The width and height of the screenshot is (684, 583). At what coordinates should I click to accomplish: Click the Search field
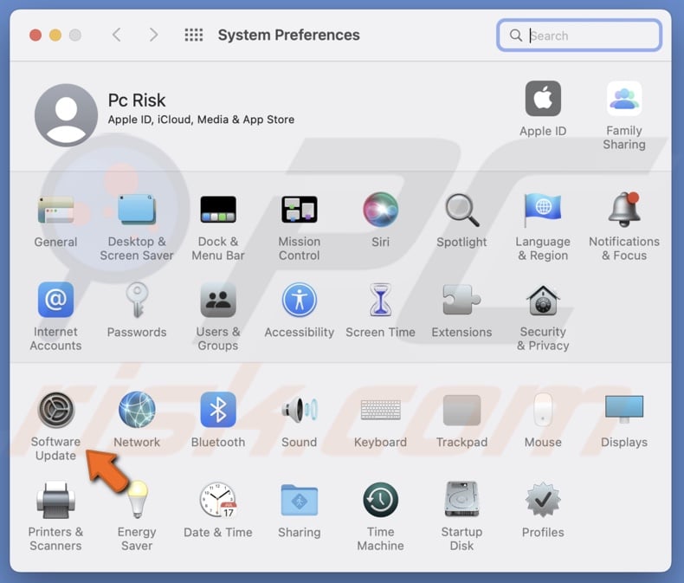tap(579, 36)
